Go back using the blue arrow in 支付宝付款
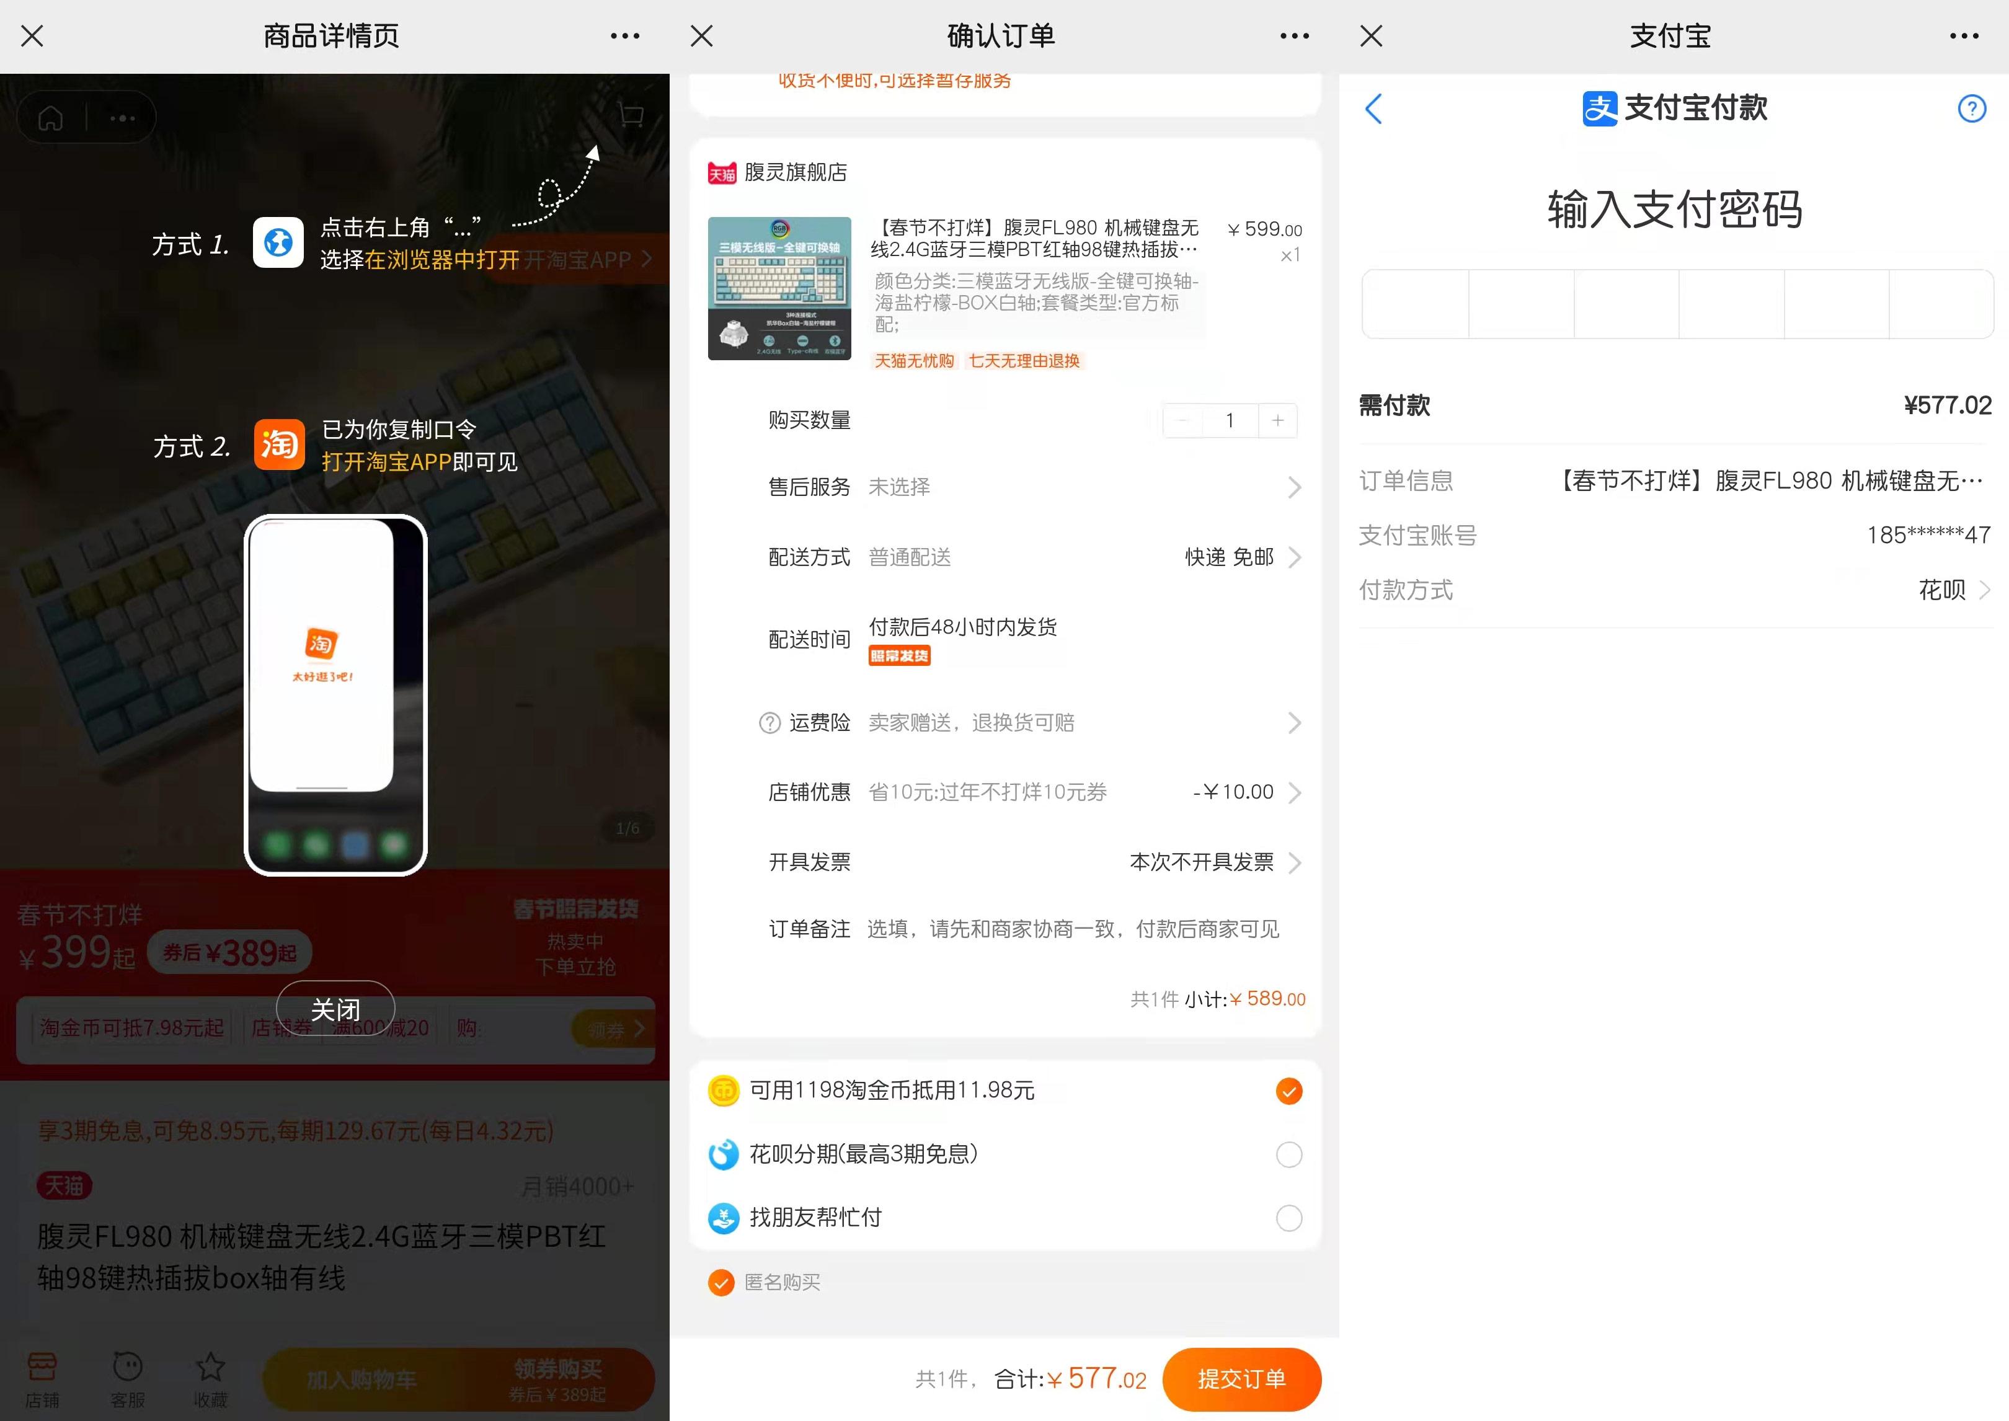This screenshot has height=1421, width=2009. (1374, 108)
